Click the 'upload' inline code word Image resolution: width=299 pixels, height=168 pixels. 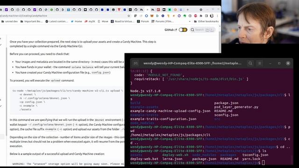(x=55, y=81)
